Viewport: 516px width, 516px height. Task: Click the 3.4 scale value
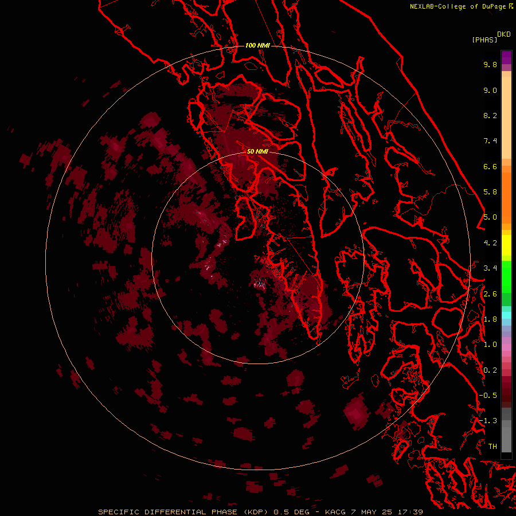pyautogui.click(x=490, y=268)
